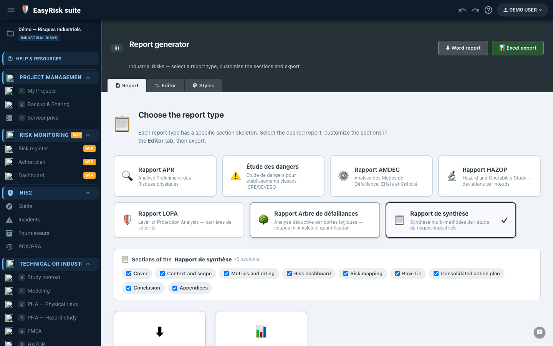Click the magnifier icon on Rapport APR
The image size is (553, 346).
click(x=127, y=176)
